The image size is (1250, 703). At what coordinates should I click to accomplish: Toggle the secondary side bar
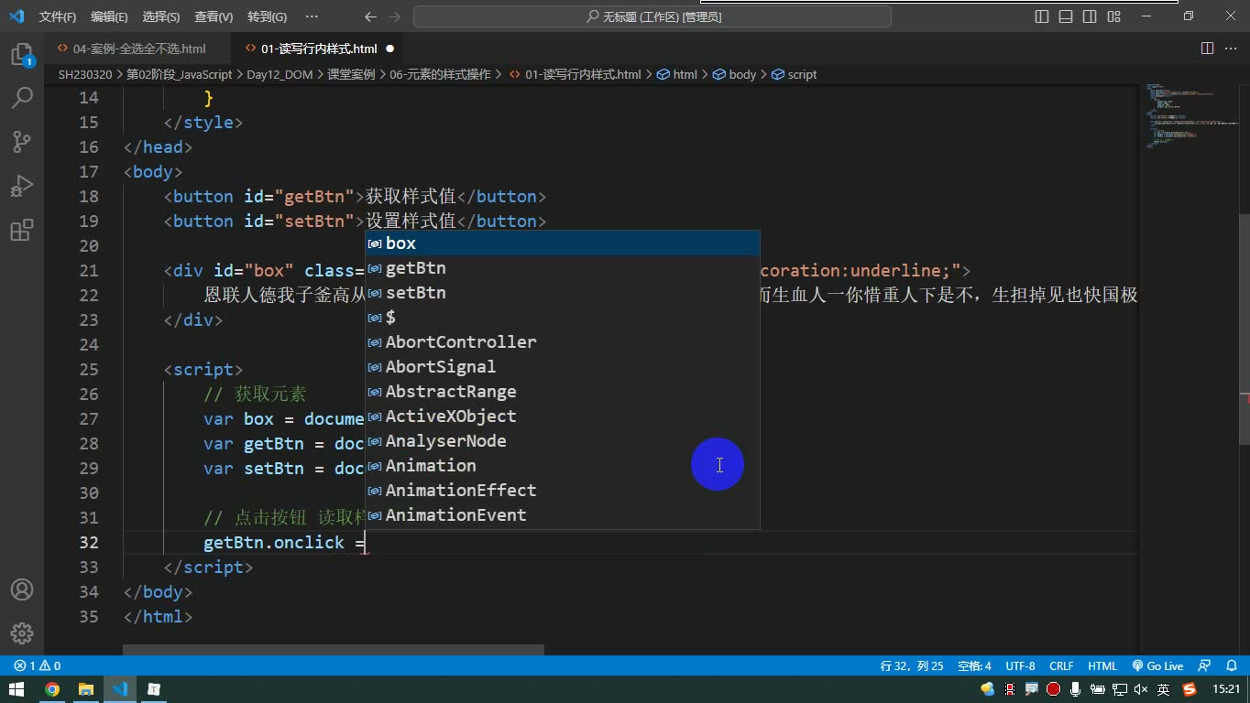pyautogui.click(x=1090, y=16)
